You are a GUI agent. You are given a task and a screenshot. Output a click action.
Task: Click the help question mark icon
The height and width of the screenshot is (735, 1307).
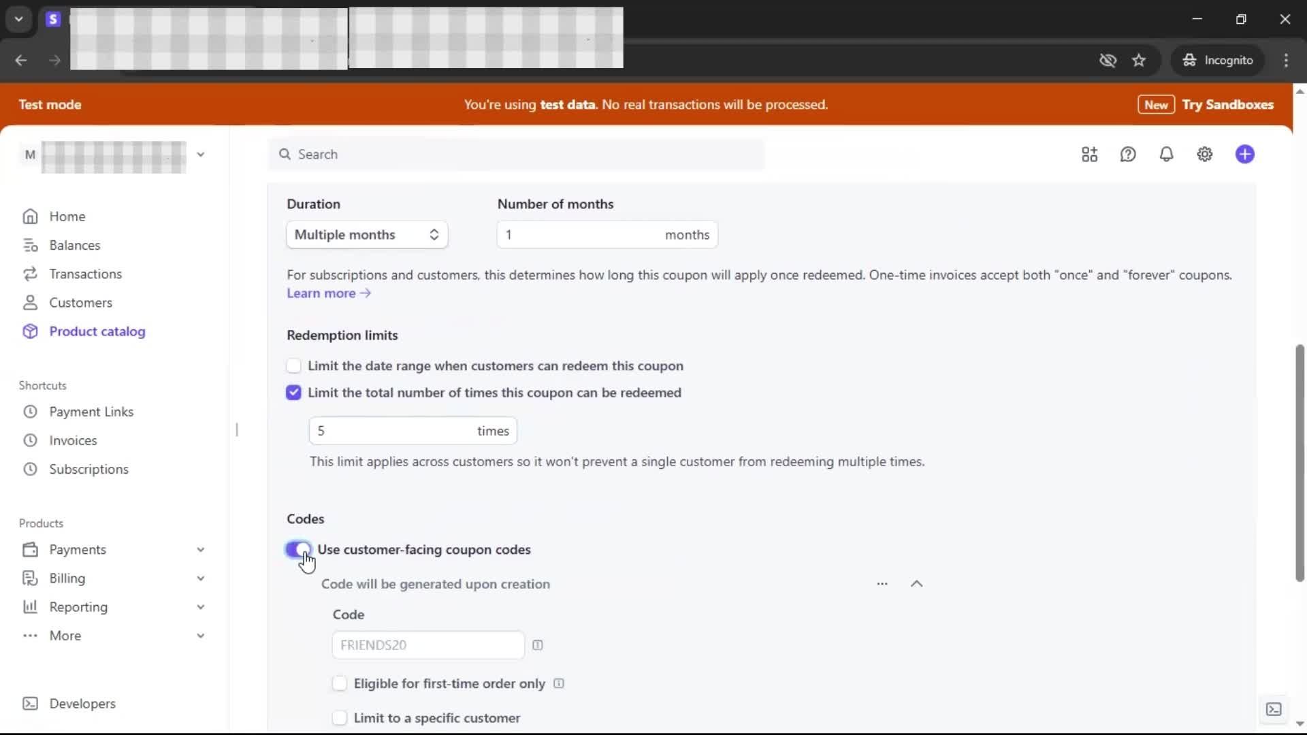pyautogui.click(x=1128, y=154)
